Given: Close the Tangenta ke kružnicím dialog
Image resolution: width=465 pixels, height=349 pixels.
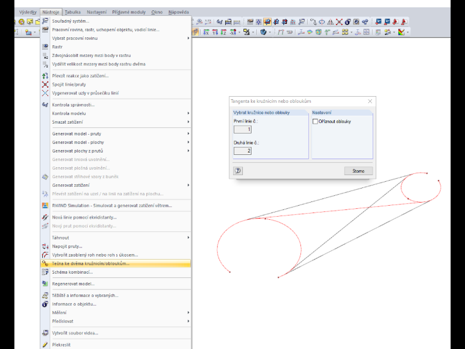Looking at the screenshot, I should tap(370, 101).
